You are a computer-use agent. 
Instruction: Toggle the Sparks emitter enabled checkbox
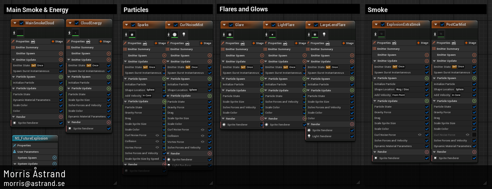tap(133, 25)
